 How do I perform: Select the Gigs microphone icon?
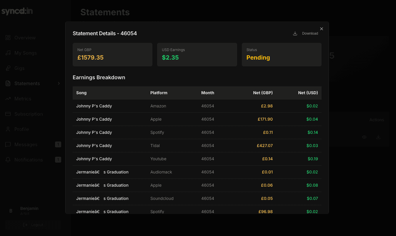coord(8,68)
